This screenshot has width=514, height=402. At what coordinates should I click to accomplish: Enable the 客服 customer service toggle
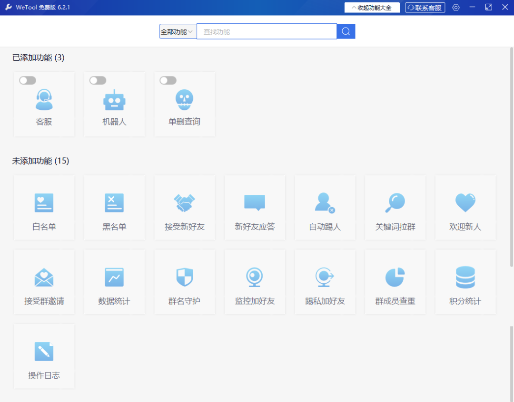[x=27, y=80]
